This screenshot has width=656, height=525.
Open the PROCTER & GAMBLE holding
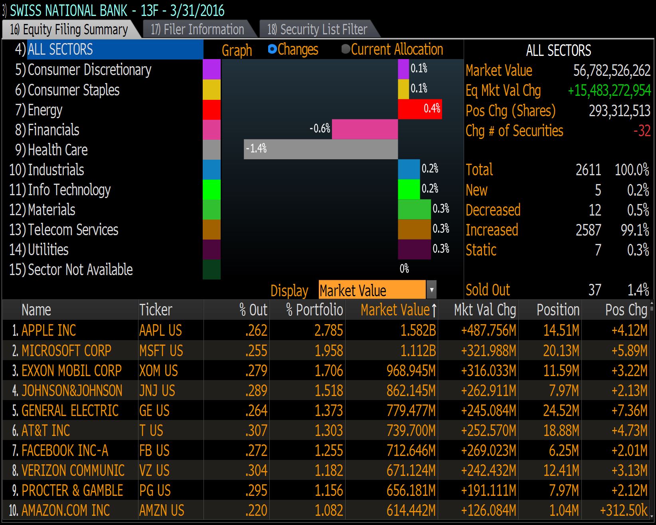72,490
